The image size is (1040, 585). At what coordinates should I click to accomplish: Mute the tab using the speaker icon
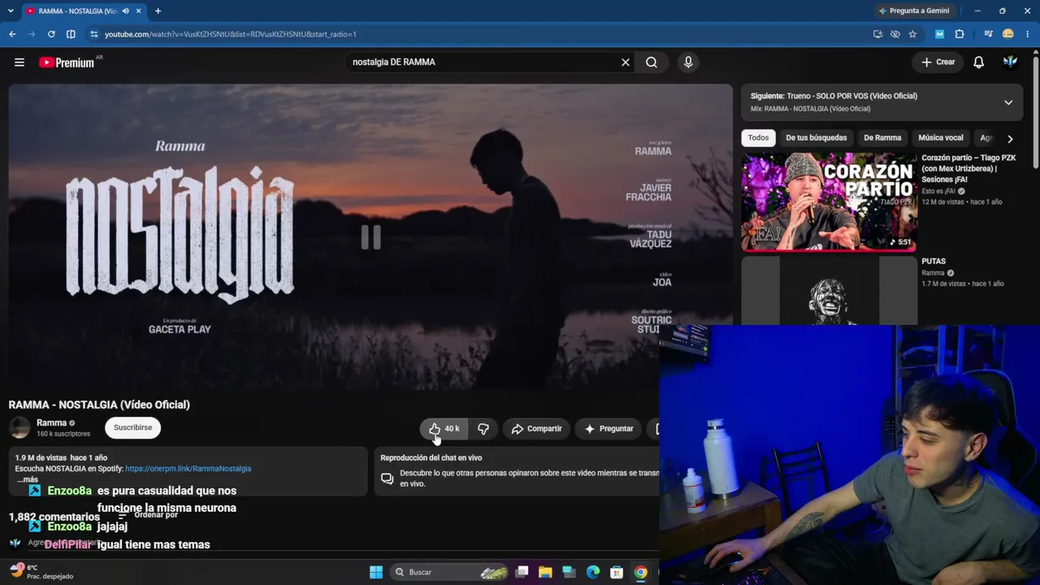pyautogui.click(x=125, y=11)
